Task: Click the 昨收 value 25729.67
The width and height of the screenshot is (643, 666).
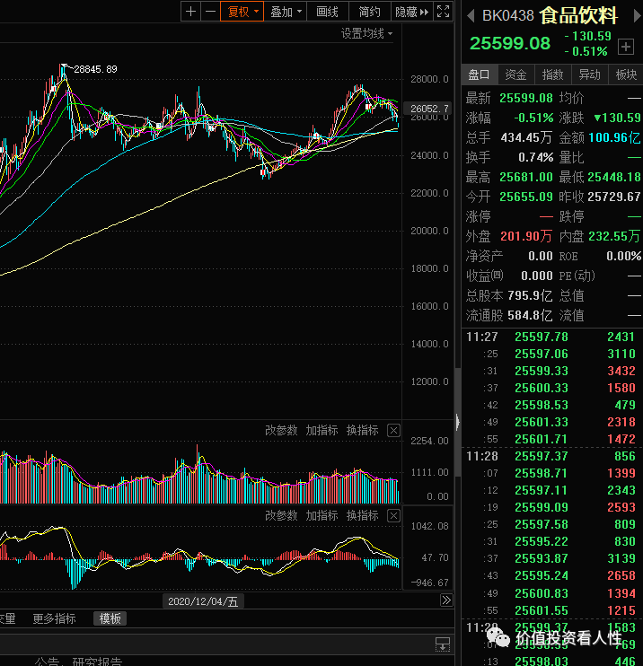Action: tap(614, 197)
